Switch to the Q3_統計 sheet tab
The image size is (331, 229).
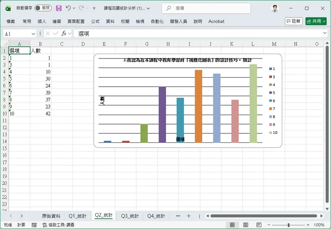[x=130, y=216]
